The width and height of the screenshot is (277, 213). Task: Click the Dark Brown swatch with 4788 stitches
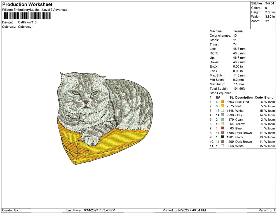tap(222, 133)
